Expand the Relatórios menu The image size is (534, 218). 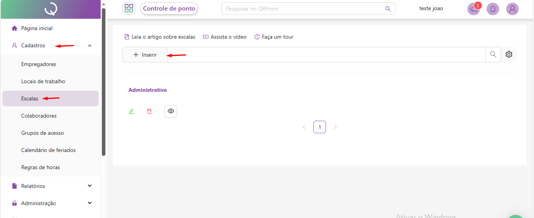[90, 186]
